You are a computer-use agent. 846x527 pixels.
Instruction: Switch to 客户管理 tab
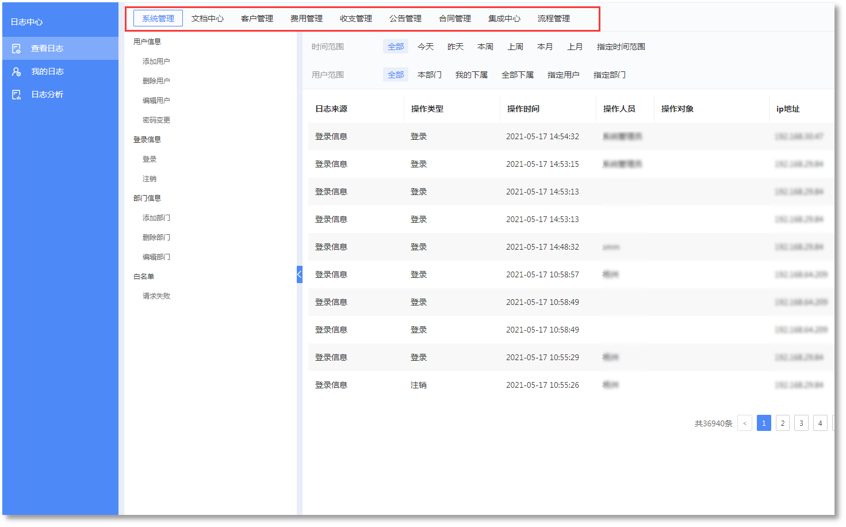click(257, 18)
